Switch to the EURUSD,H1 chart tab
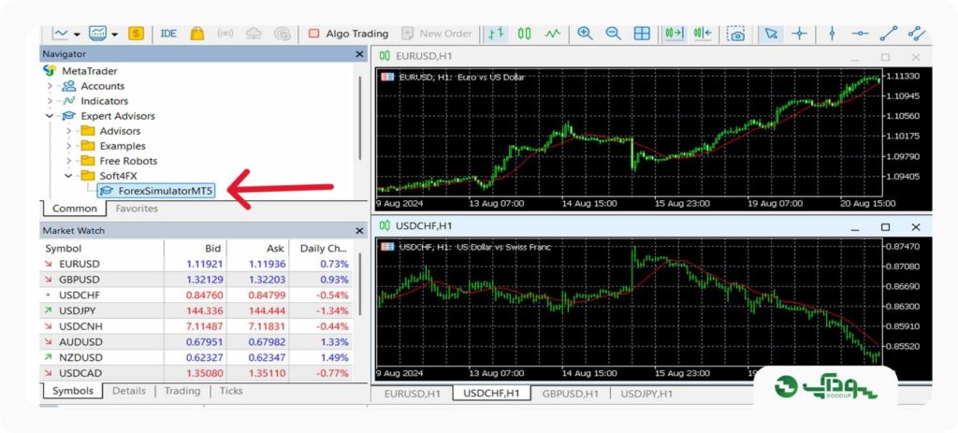 [412, 394]
